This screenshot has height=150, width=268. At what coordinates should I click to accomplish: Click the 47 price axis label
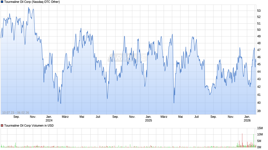[x=259, y=50]
